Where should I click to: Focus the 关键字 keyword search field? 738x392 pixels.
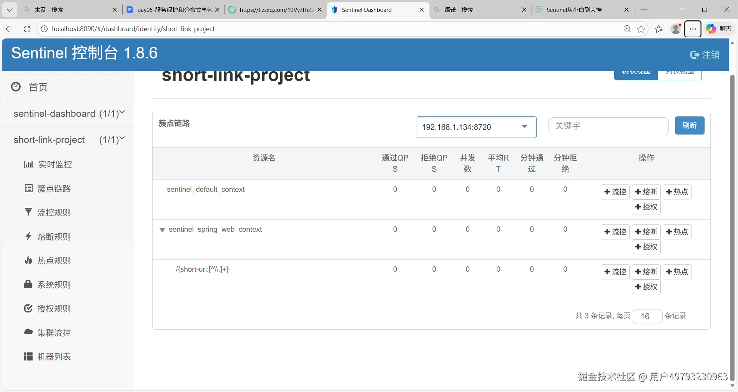608,126
